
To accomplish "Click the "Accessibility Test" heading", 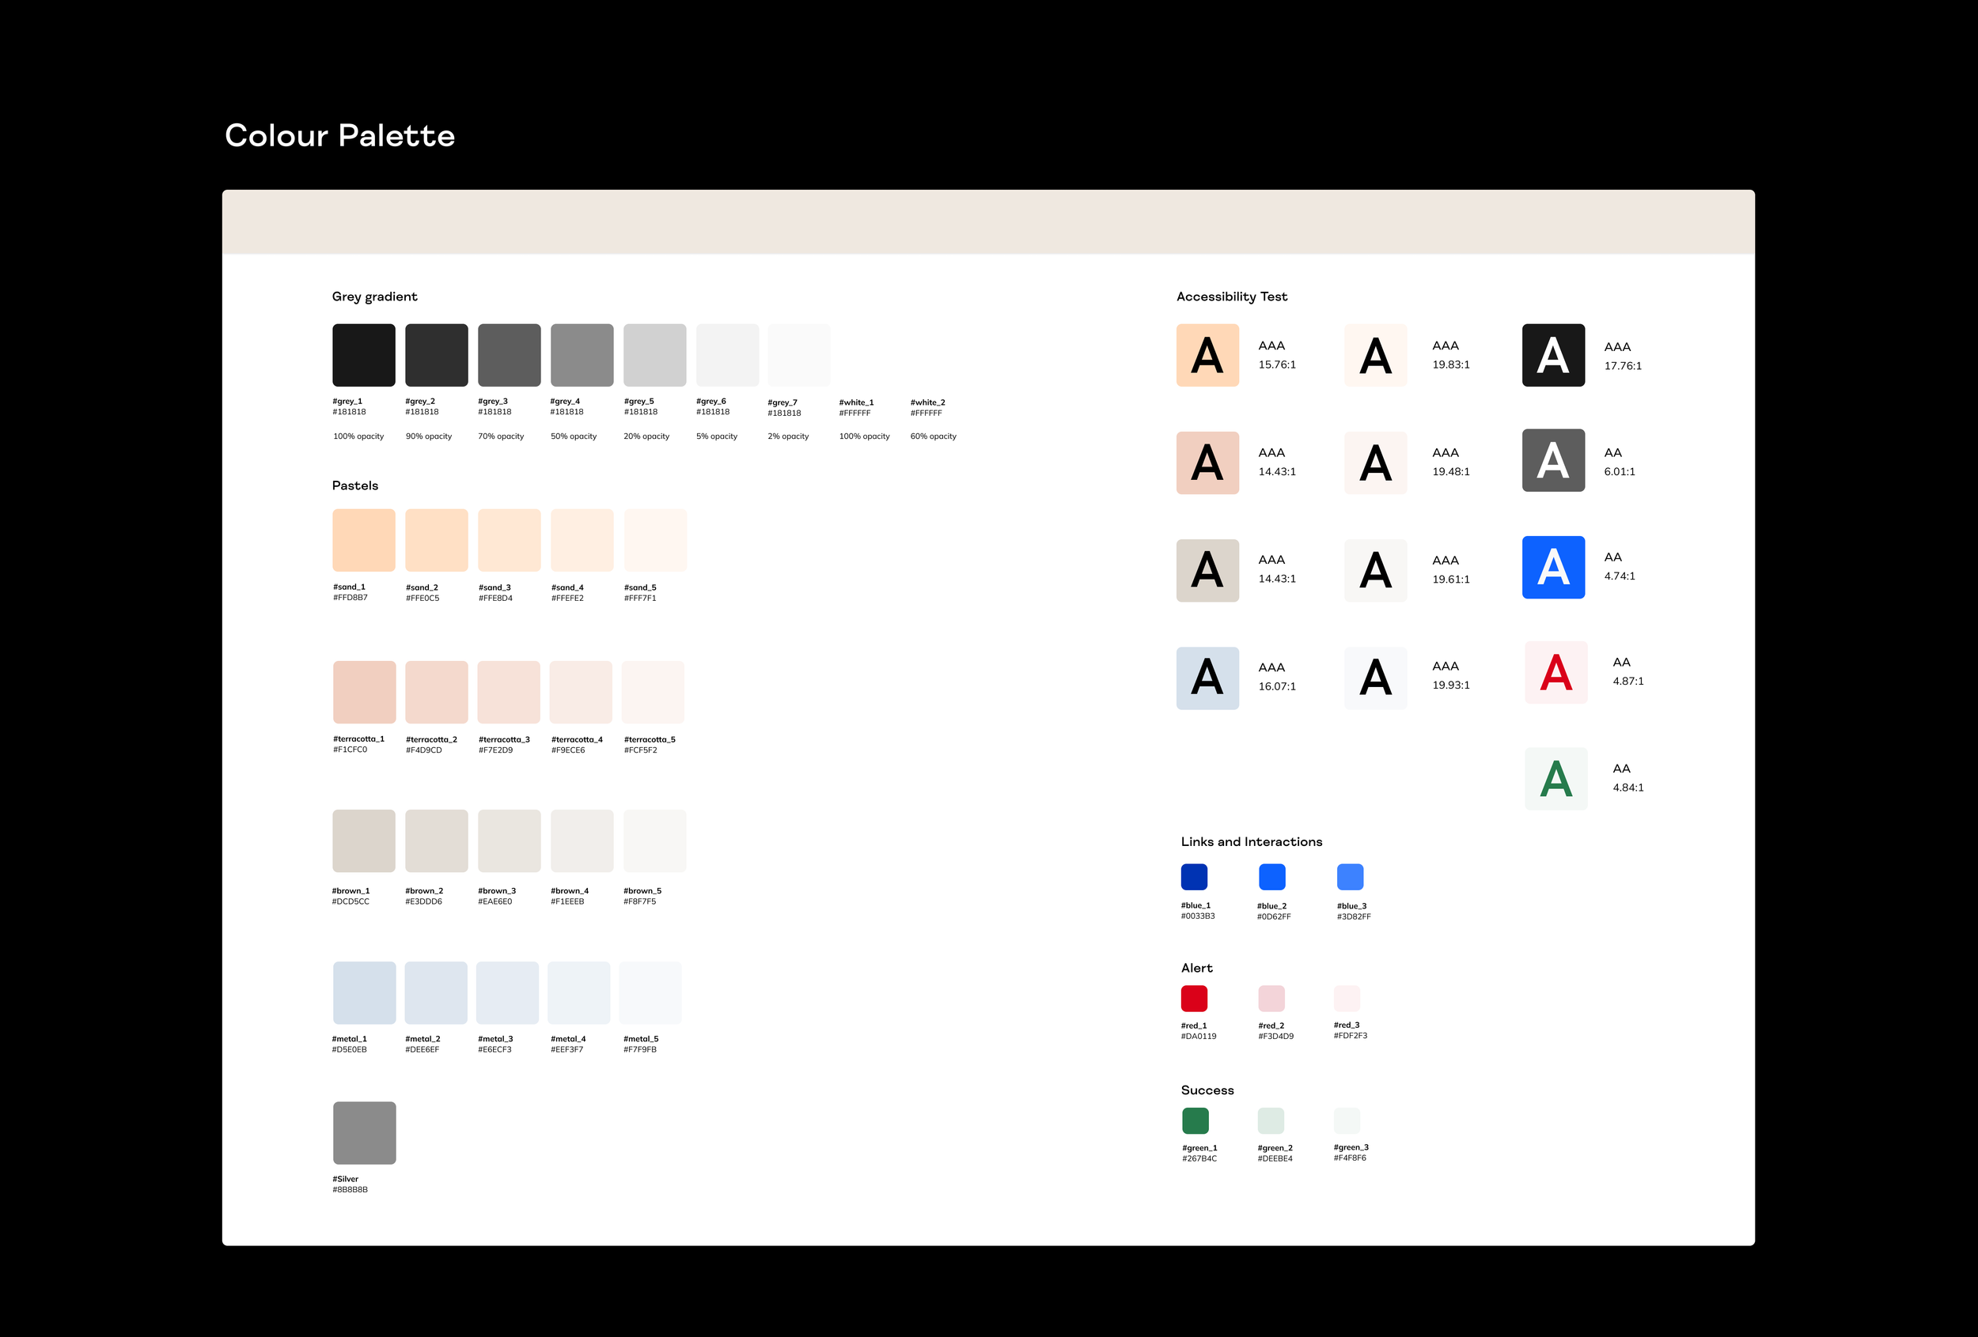I will pyautogui.click(x=1232, y=296).
